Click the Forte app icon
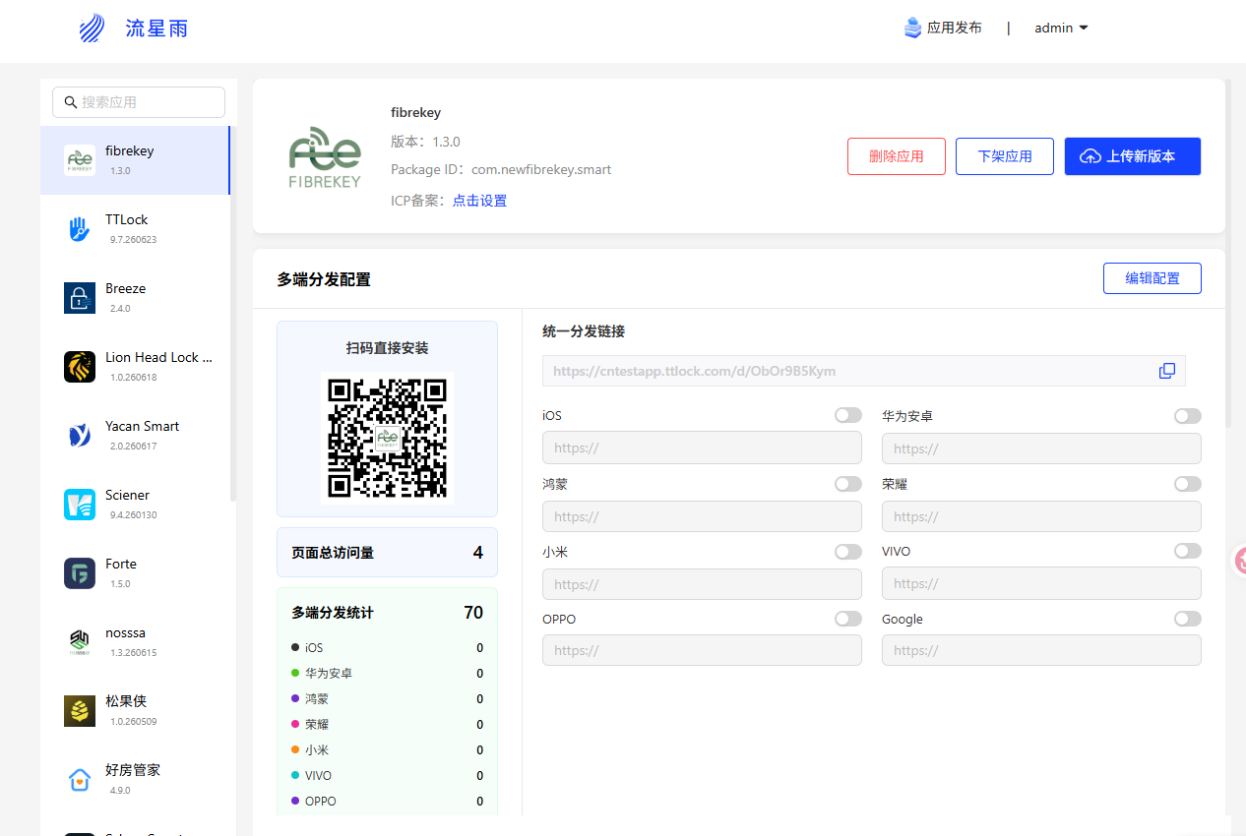This screenshot has width=1246, height=836. [x=80, y=573]
